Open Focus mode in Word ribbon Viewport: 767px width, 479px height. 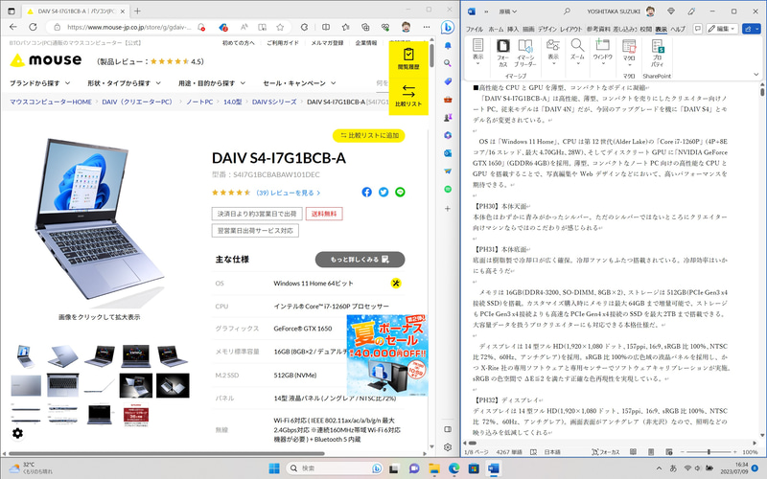point(502,53)
